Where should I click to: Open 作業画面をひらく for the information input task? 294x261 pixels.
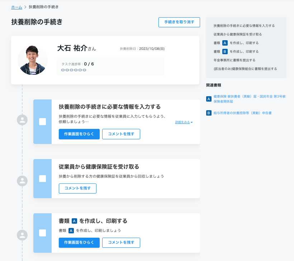(79, 134)
